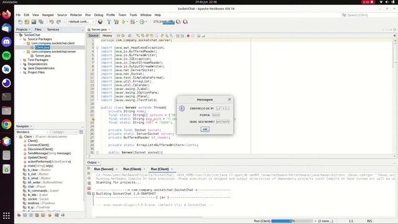This screenshot has width=398, height=224.
Task: Click the Run (Client) progress bar
Action: [x=292, y=221]
